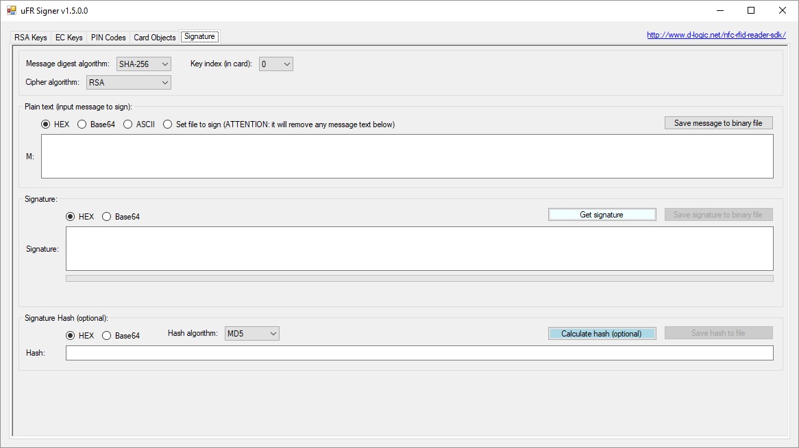This screenshot has height=448, width=799.
Task: Switch to the Card Objects tab
Action: click(x=154, y=38)
